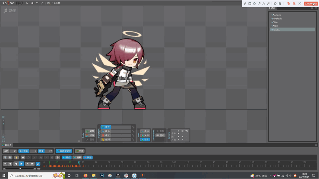Select the Start animation
This screenshot has height=179, width=319.
point(292,30)
